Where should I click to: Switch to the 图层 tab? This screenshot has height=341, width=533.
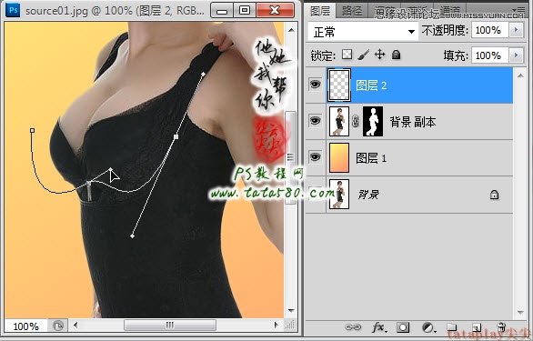320,11
